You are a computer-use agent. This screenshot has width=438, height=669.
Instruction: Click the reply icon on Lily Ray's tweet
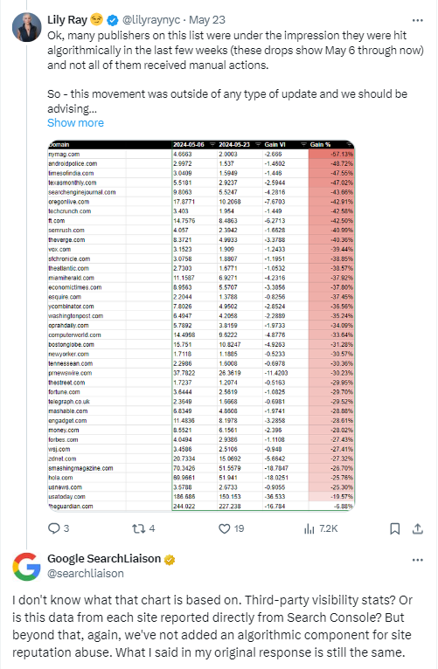[54, 528]
